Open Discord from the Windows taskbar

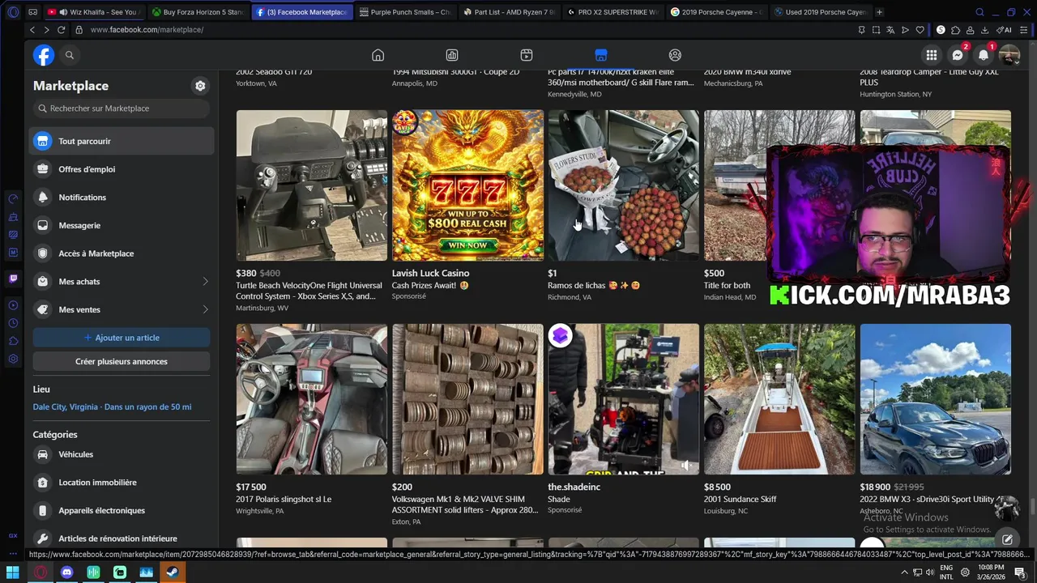coord(67,572)
